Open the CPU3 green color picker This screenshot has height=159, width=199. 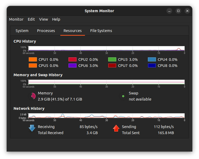tap(112, 60)
